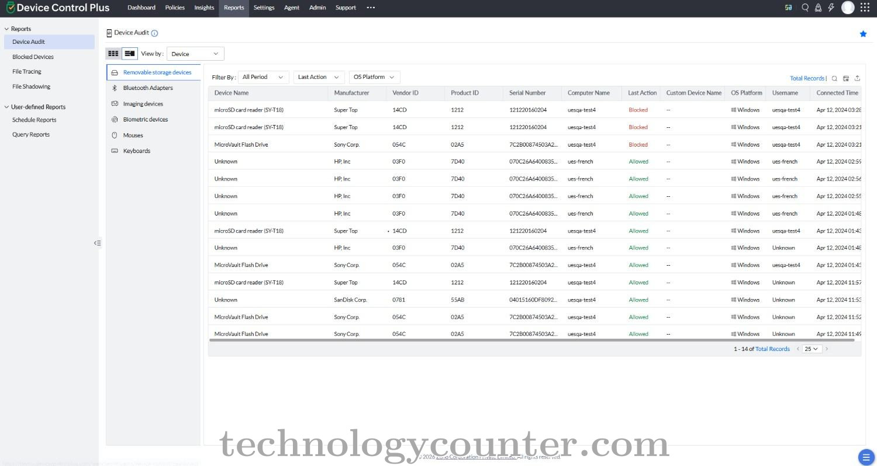The width and height of the screenshot is (877, 466).
Task: Click the Device Control Plus logo
Action: click(x=57, y=8)
